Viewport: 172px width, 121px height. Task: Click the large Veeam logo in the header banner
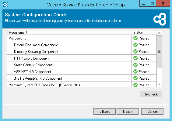160,19
